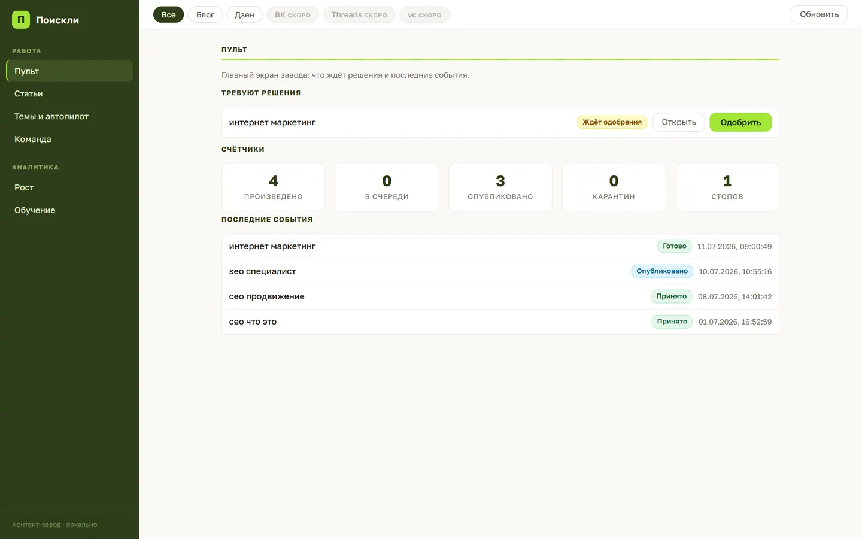Viewport: 862px width, 539px height.
Task: Click Принято badge on сео продвижение
Action: coord(672,296)
